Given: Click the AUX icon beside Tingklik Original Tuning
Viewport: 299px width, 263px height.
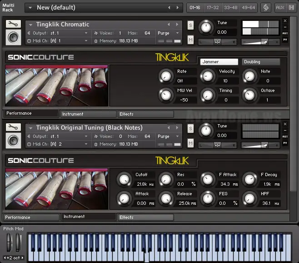Looking at the screenshot, I should tap(285, 137).
